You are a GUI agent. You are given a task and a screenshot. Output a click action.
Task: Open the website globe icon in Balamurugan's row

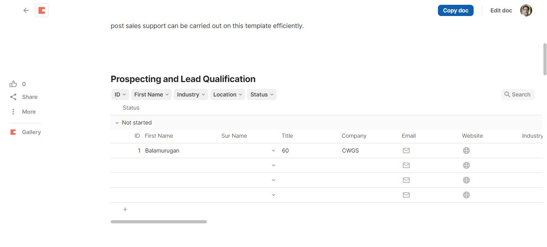pyautogui.click(x=466, y=151)
